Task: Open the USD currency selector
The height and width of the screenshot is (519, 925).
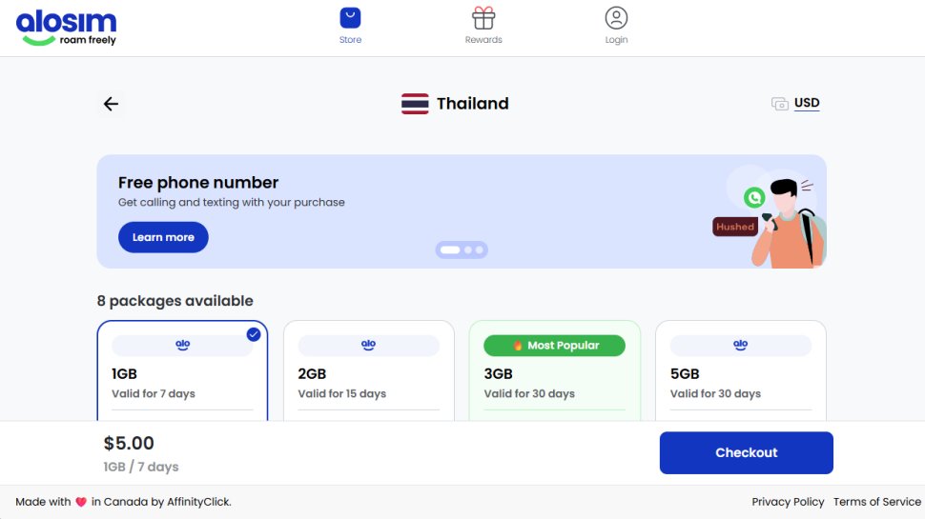Action: [807, 103]
